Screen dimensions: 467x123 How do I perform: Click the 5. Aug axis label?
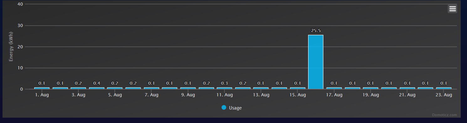click(x=115, y=95)
